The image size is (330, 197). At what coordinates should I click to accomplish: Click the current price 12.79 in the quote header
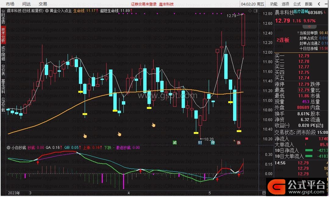pyautogui.click(x=282, y=21)
